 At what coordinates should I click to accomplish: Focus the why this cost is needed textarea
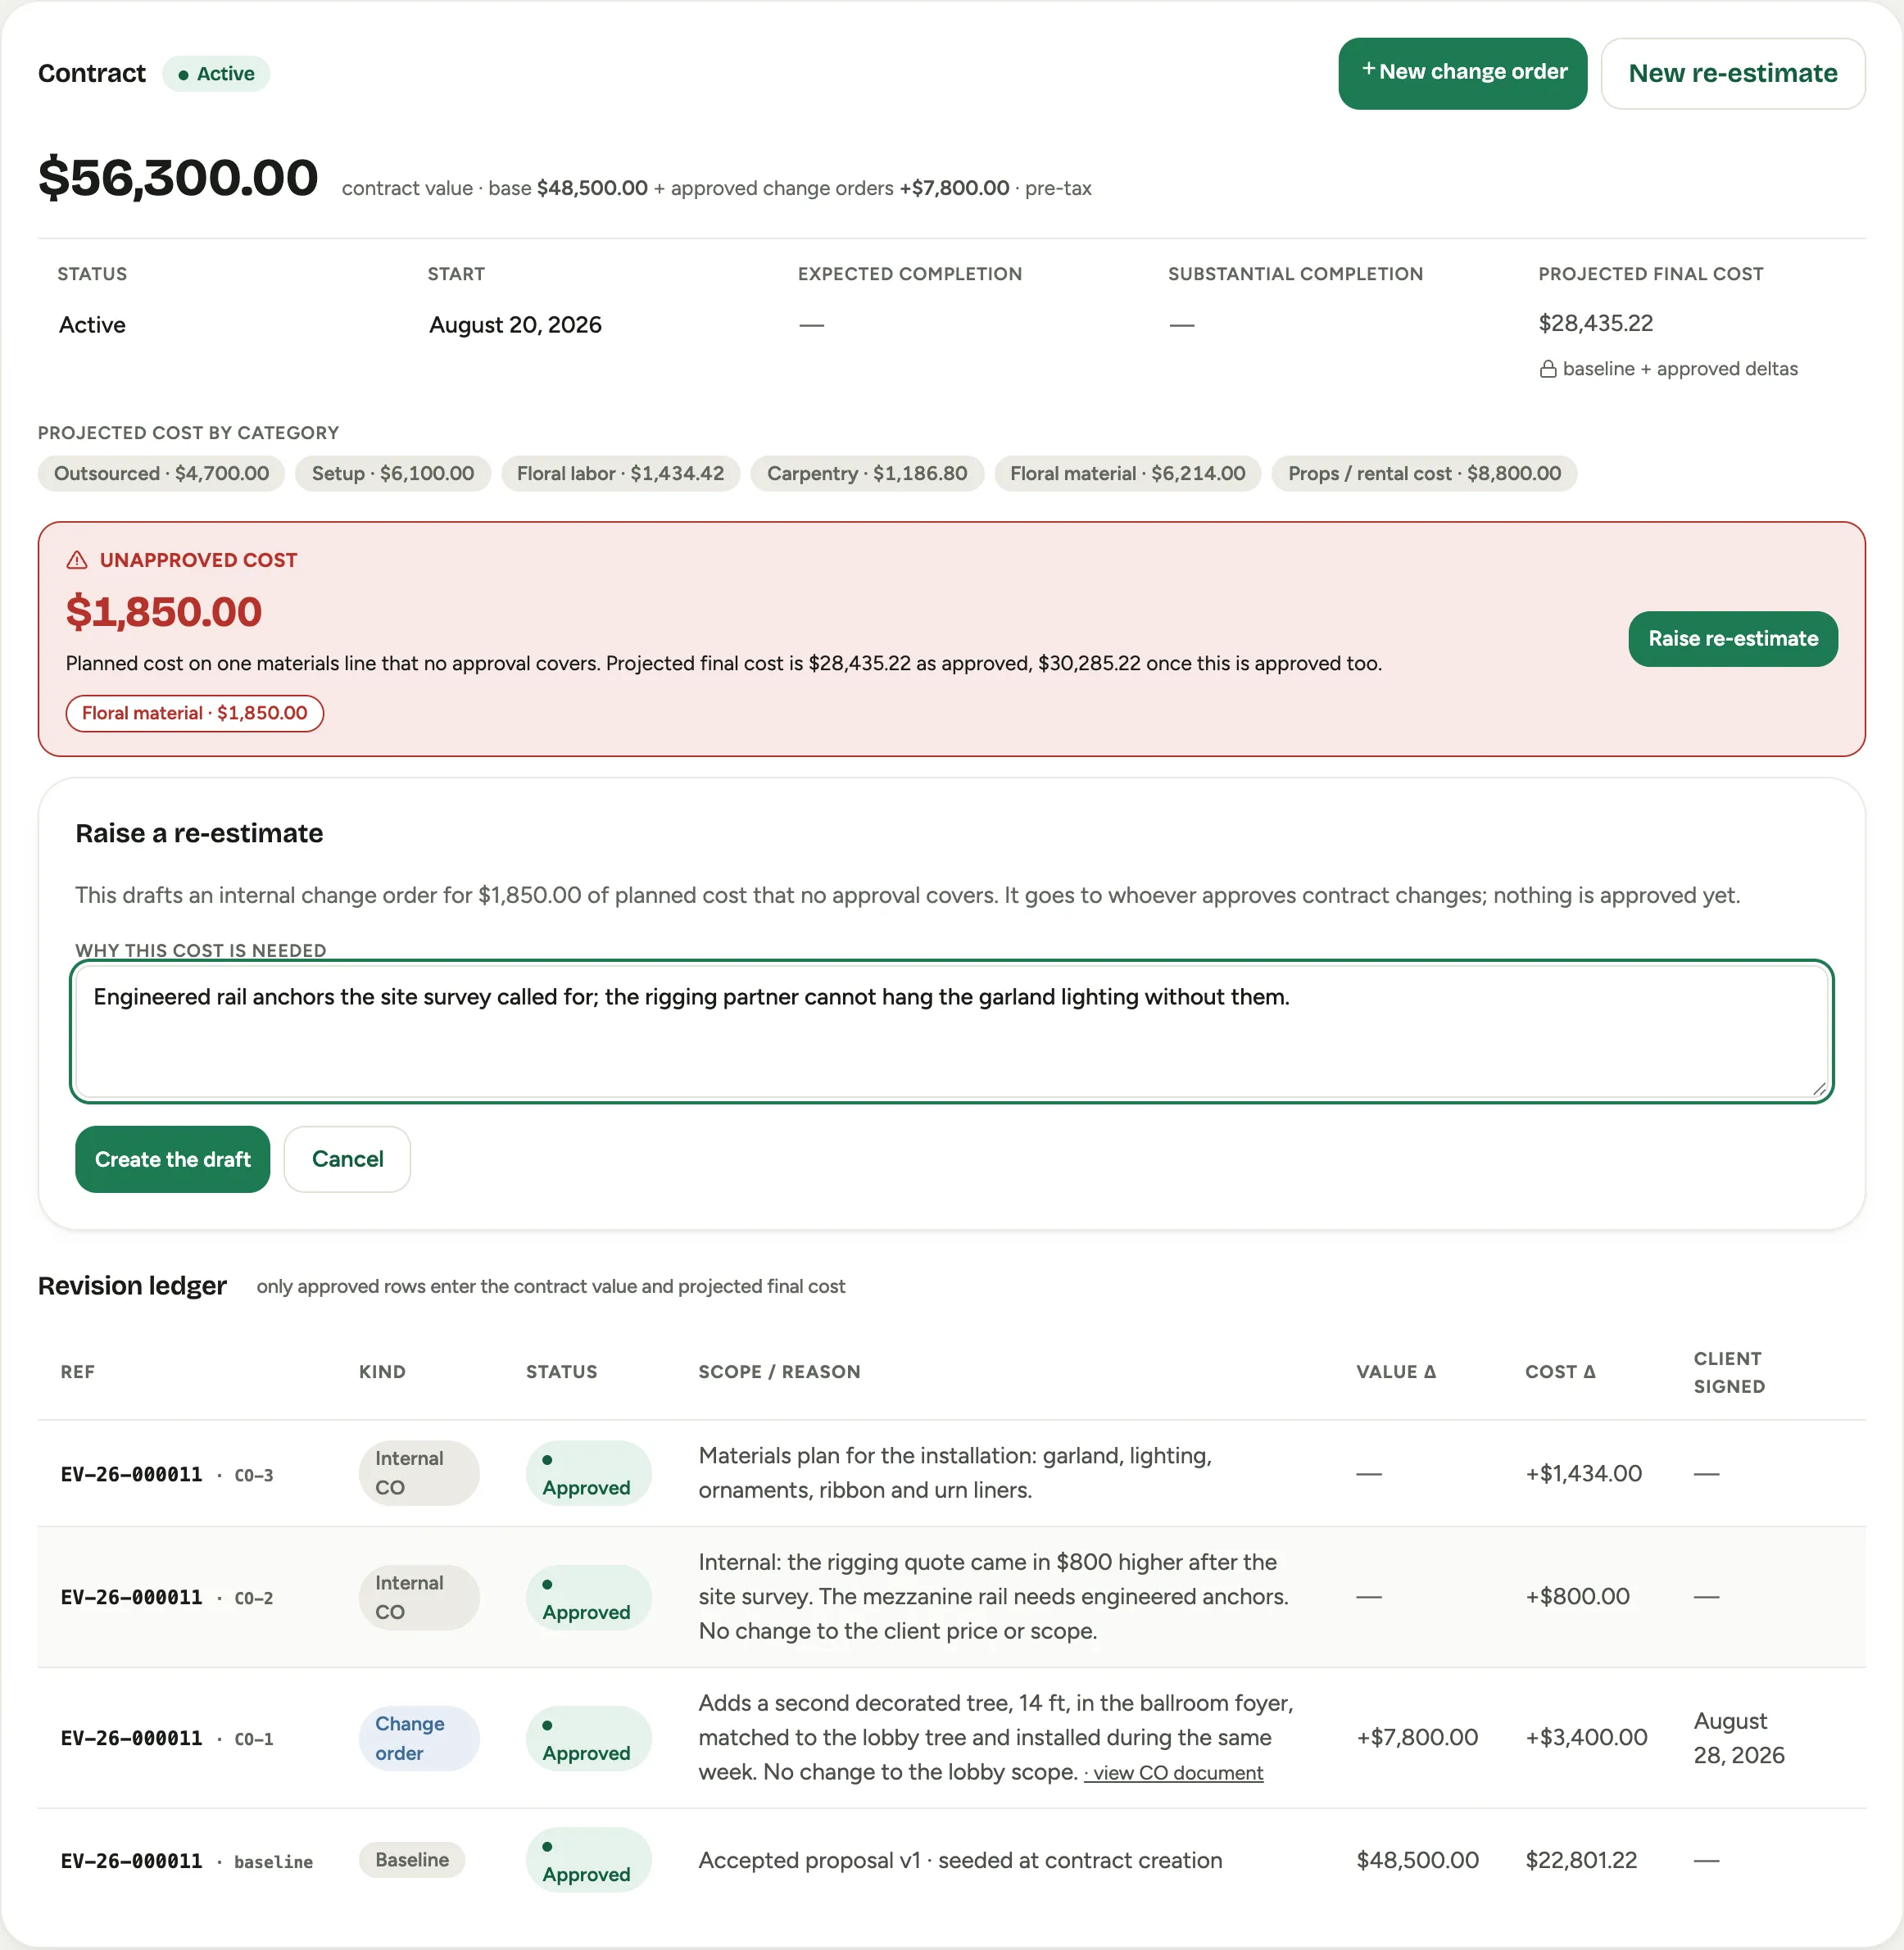tap(951, 1031)
